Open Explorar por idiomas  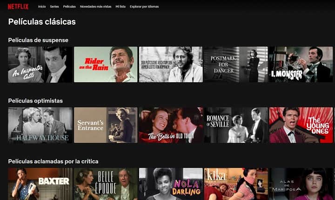tap(144, 6)
